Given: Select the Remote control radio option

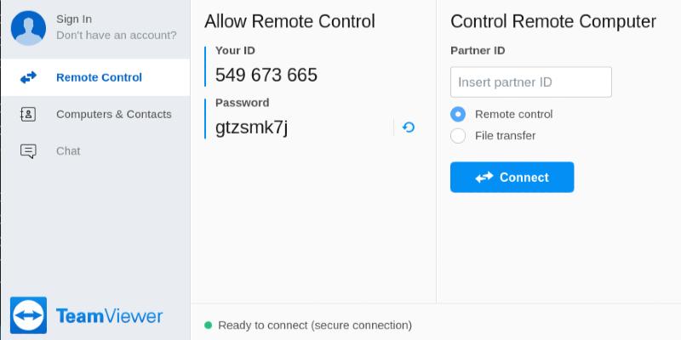Looking at the screenshot, I should [458, 114].
